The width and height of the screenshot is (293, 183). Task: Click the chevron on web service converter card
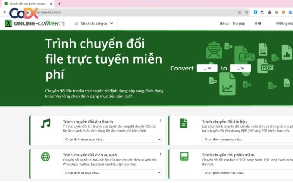(161, 154)
